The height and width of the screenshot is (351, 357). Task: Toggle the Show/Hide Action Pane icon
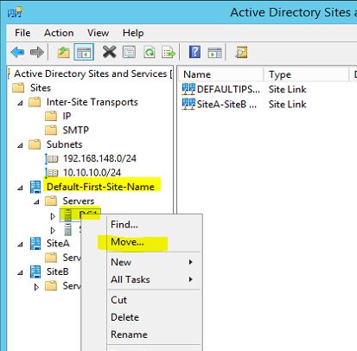point(215,53)
